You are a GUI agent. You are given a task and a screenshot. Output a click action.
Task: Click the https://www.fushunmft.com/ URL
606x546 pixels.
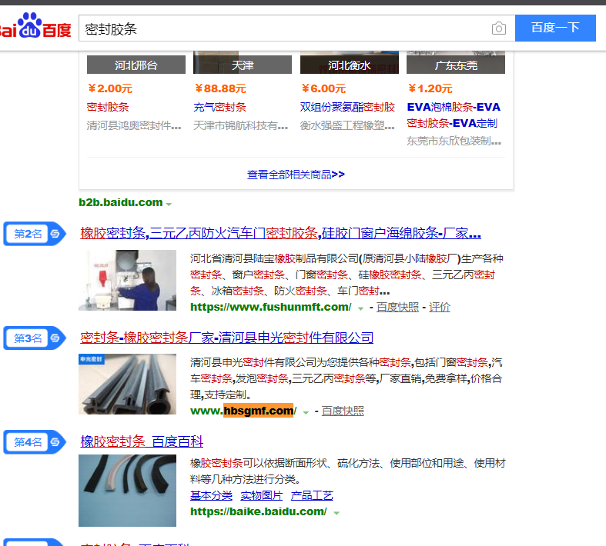(x=271, y=307)
